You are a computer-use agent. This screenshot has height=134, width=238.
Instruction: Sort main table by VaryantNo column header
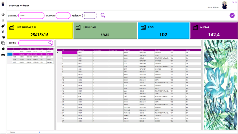point(101,50)
